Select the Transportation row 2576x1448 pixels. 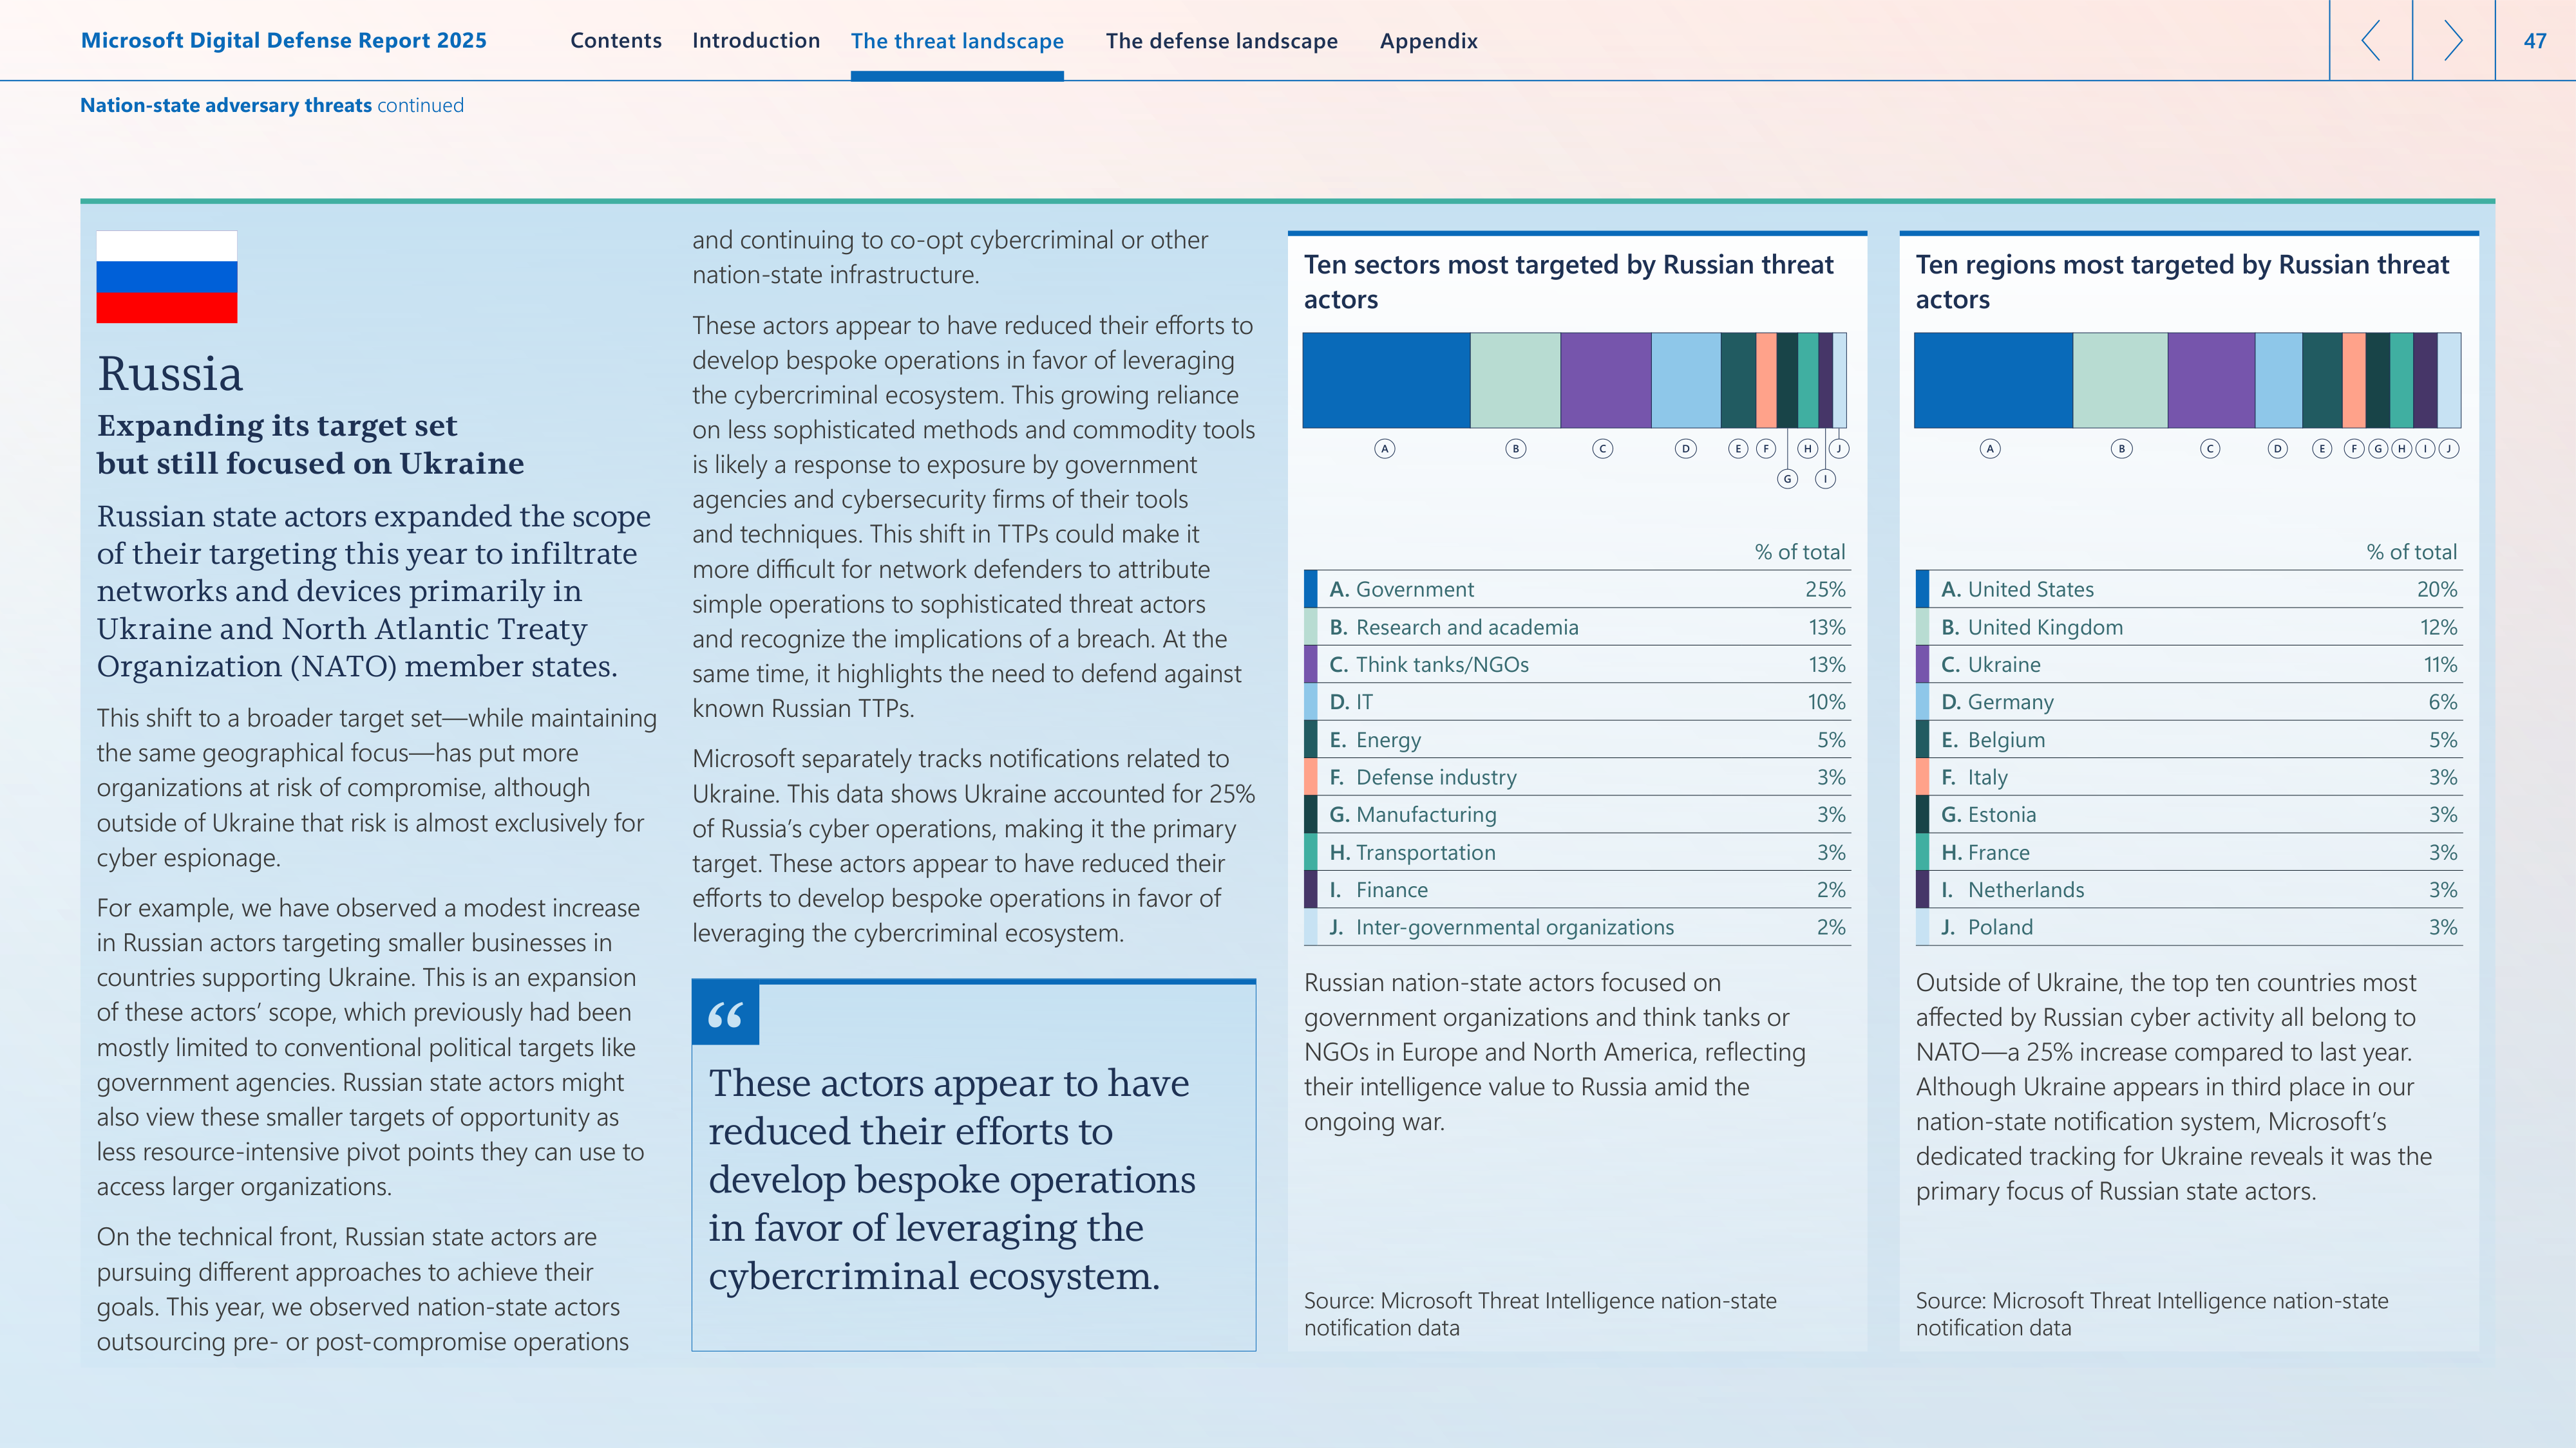[x=1577, y=853]
